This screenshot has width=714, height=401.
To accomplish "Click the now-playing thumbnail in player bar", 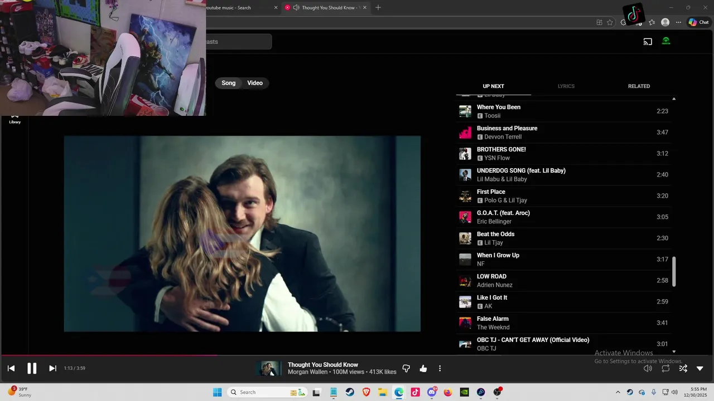I will point(269,368).
